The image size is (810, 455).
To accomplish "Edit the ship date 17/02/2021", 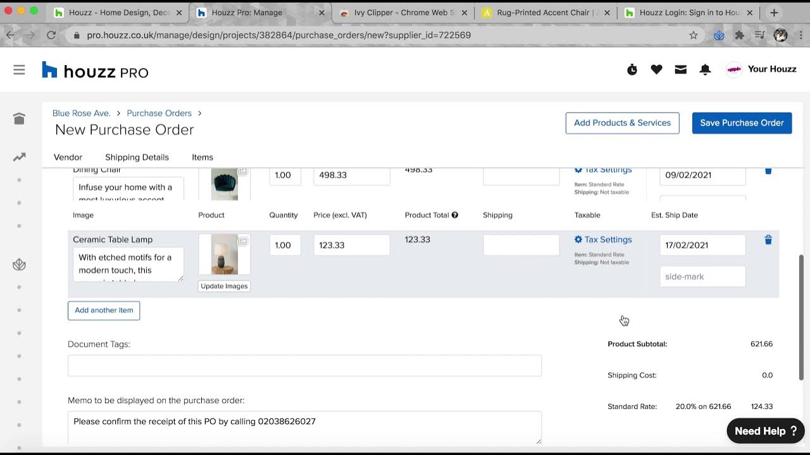I will tap(702, 245).
